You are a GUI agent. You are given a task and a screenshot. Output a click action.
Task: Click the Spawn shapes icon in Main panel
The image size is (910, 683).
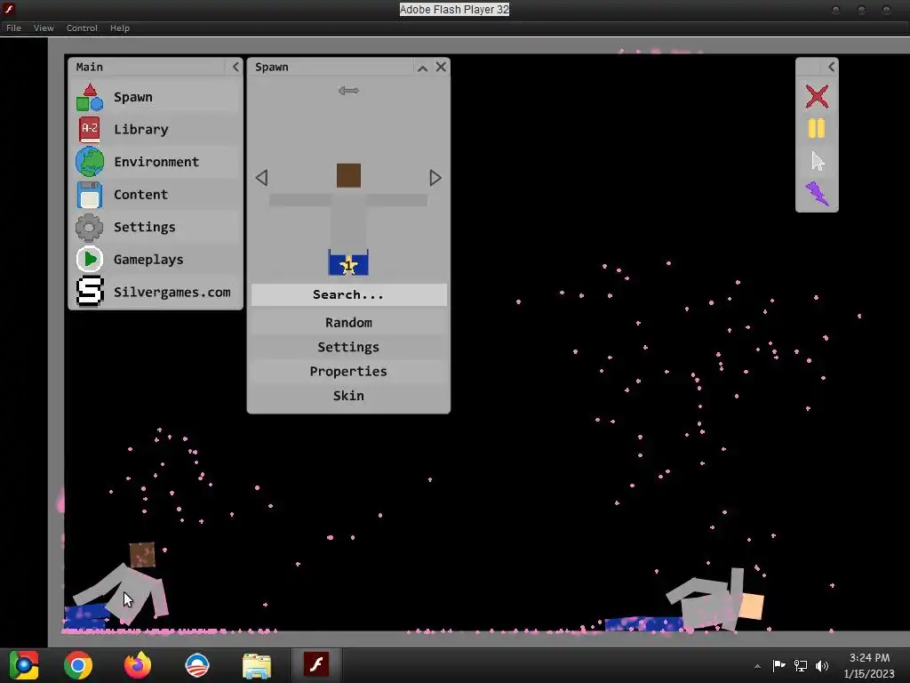coord(90,97)
